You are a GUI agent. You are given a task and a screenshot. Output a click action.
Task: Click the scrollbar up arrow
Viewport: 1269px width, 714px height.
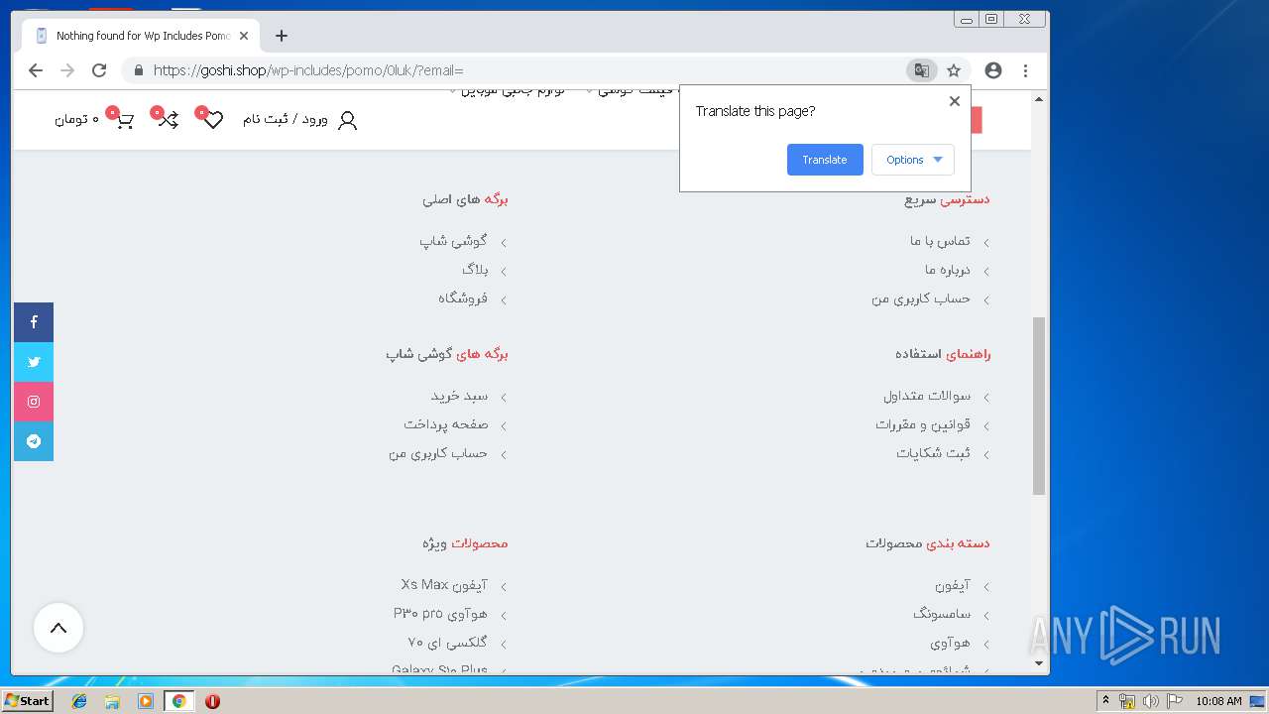1039,99
